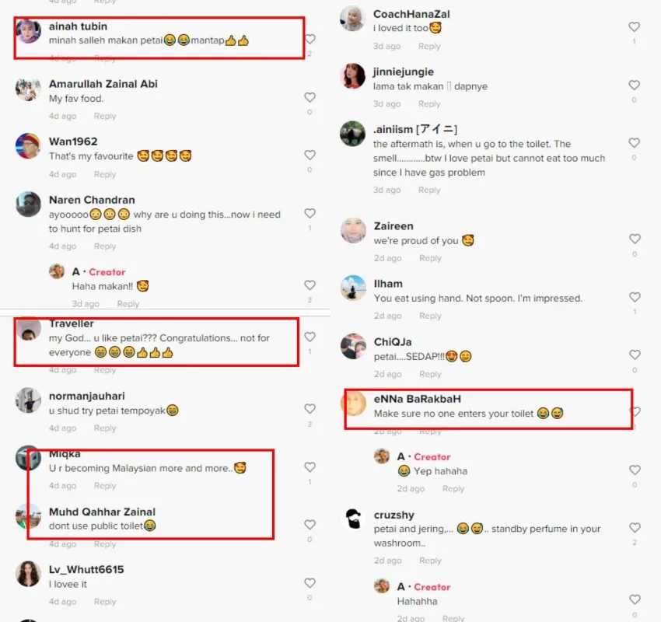Screen dimensions: 661x622
Task: Like Naren Chandran's petai comment
Action: pyautogui.click(x=310, y=213)
